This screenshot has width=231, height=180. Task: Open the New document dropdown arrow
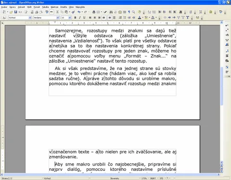[7, 12]
